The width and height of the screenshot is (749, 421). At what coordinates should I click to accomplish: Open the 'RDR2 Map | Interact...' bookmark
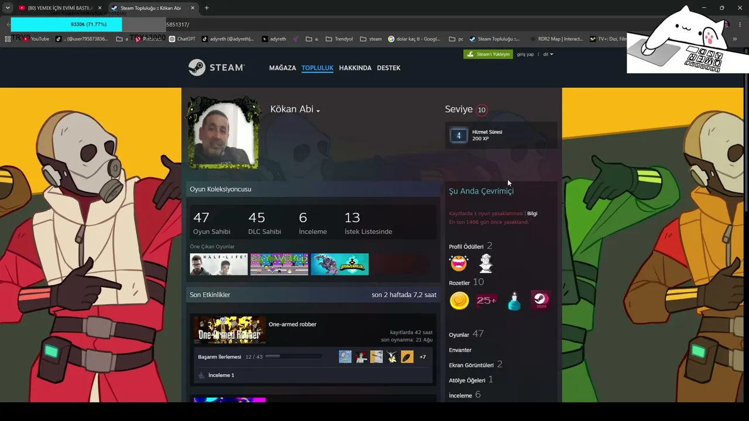[x=556, y=39]
